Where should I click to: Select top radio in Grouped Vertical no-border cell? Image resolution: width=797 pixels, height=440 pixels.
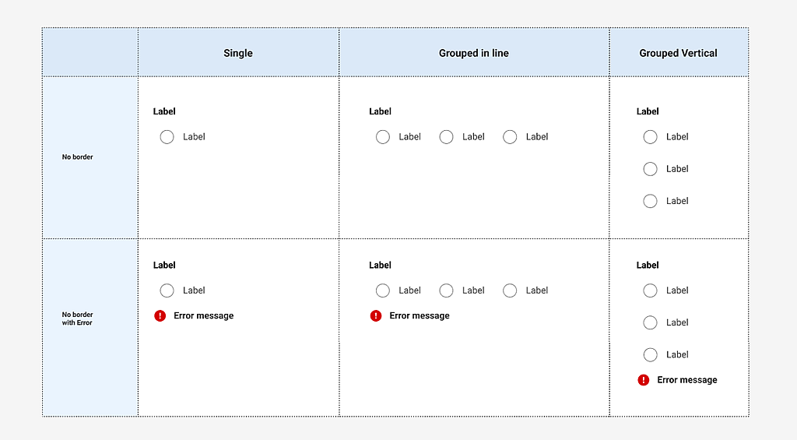[x=651, y=137]
